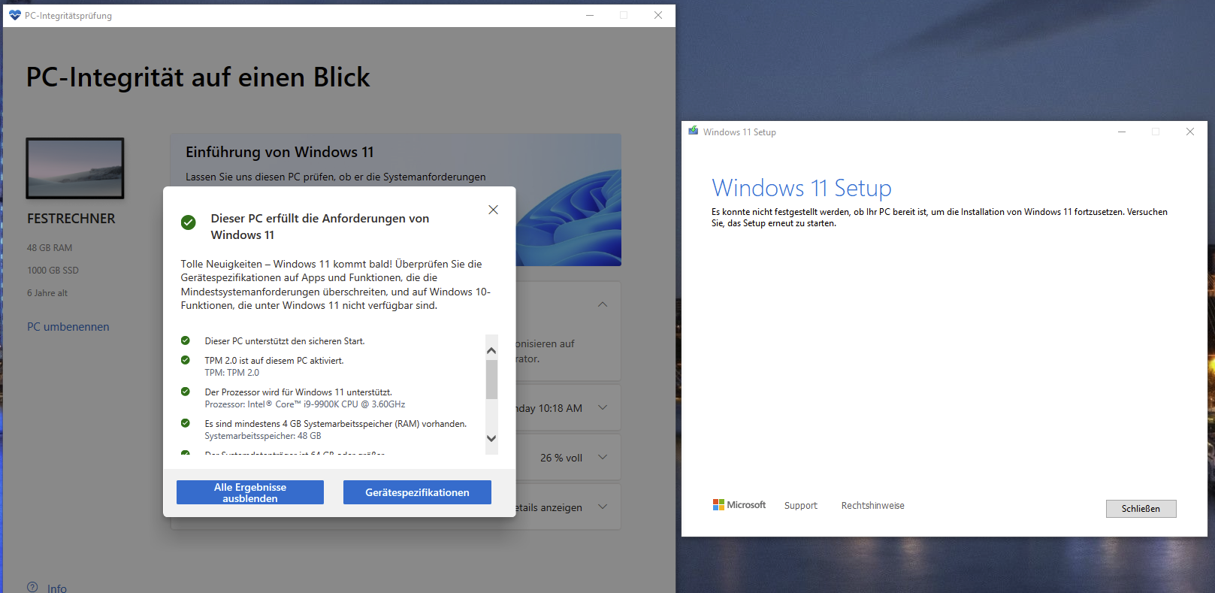Close the Windows 11 requirements result dialog
1215x593 pixels.
click(x=493, y=210)
